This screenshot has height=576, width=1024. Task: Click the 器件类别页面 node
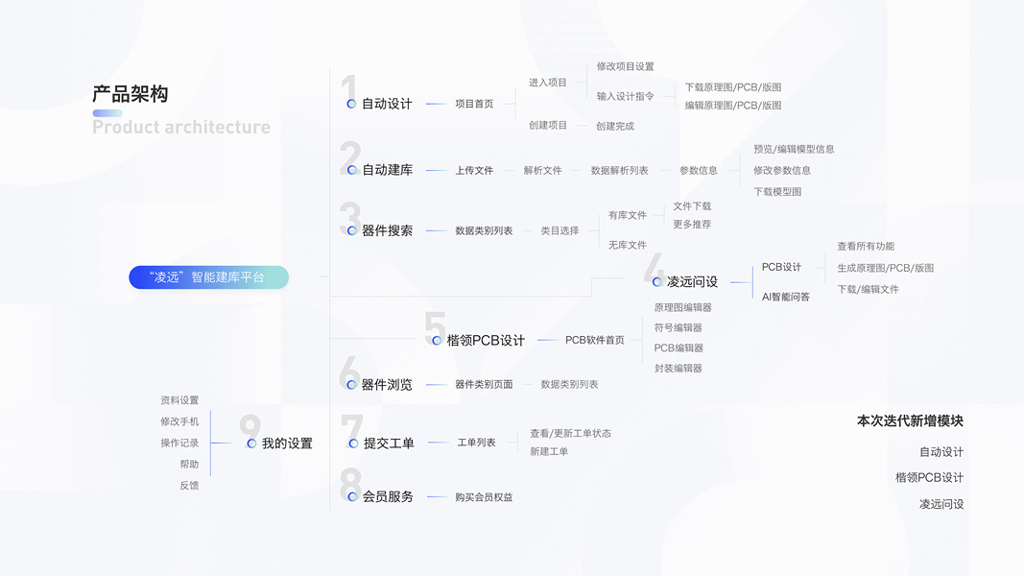484,385
